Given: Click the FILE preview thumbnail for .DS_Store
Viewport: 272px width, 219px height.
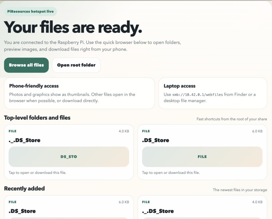Looking at the screenshot, I should [x=202, y=157].
